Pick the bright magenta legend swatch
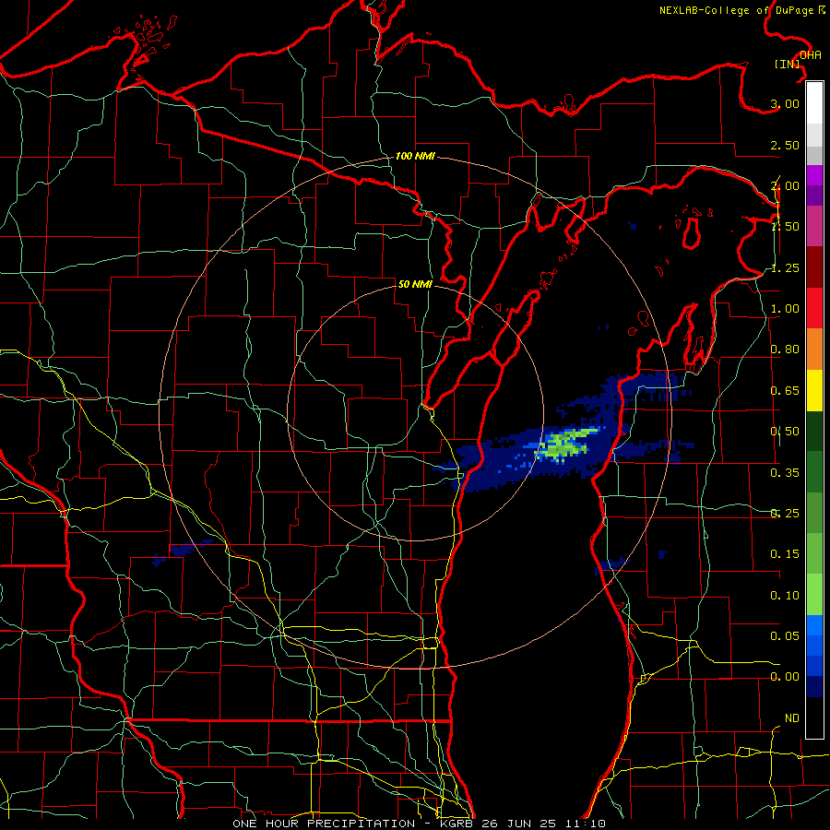 (814, 175)
